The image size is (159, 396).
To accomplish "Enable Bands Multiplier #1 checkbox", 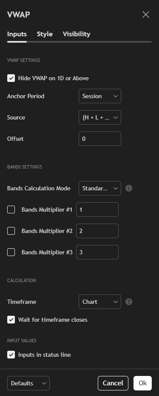I will pos(11,210).
